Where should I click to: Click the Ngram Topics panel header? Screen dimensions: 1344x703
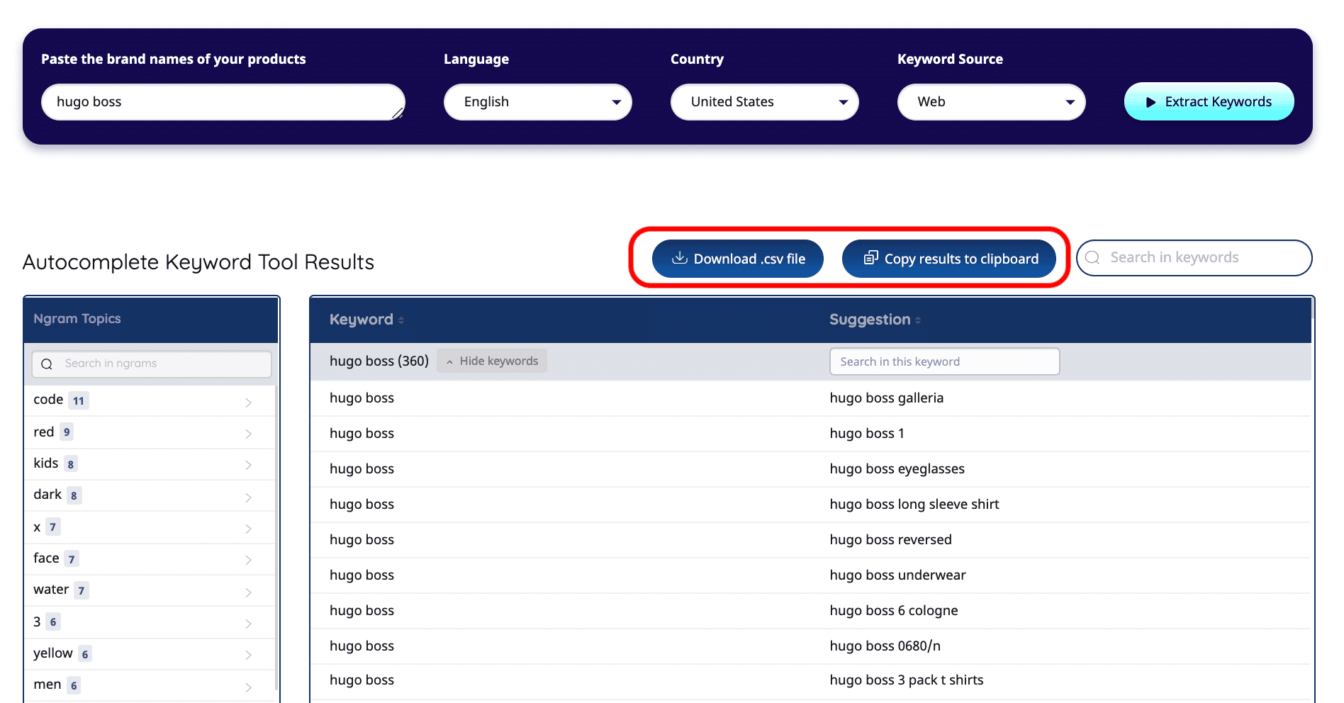coord(151,319)
